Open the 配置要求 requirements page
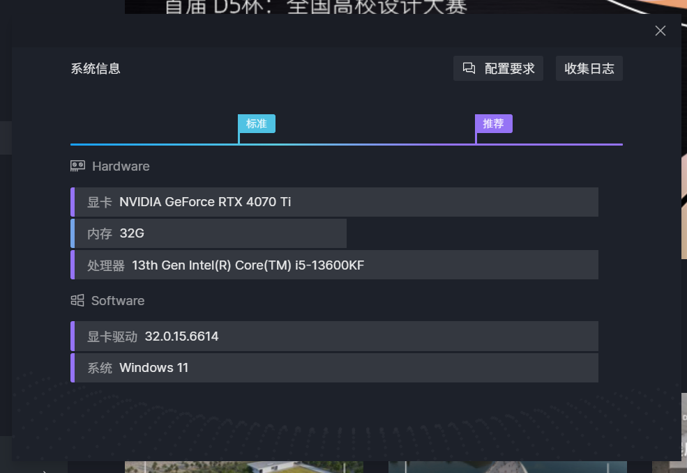Viewport: 687px width, 473px height. coord(509,68)
